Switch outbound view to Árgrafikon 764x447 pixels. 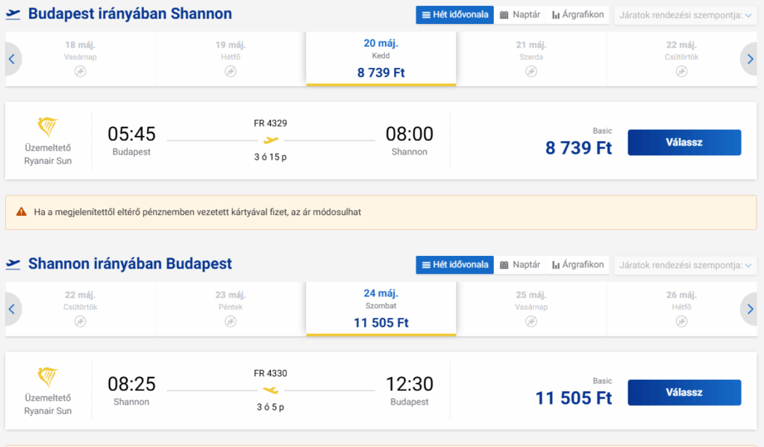[x=577, y=15]
